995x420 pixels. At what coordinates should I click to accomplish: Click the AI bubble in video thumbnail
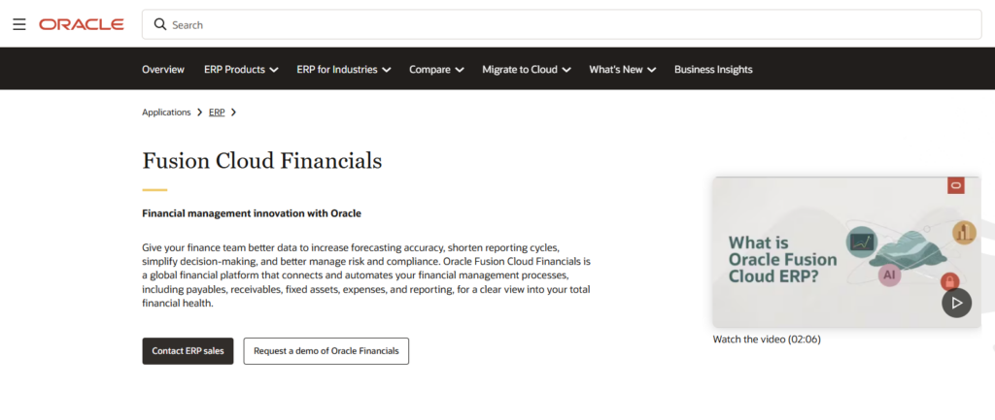tap(889, 275)
